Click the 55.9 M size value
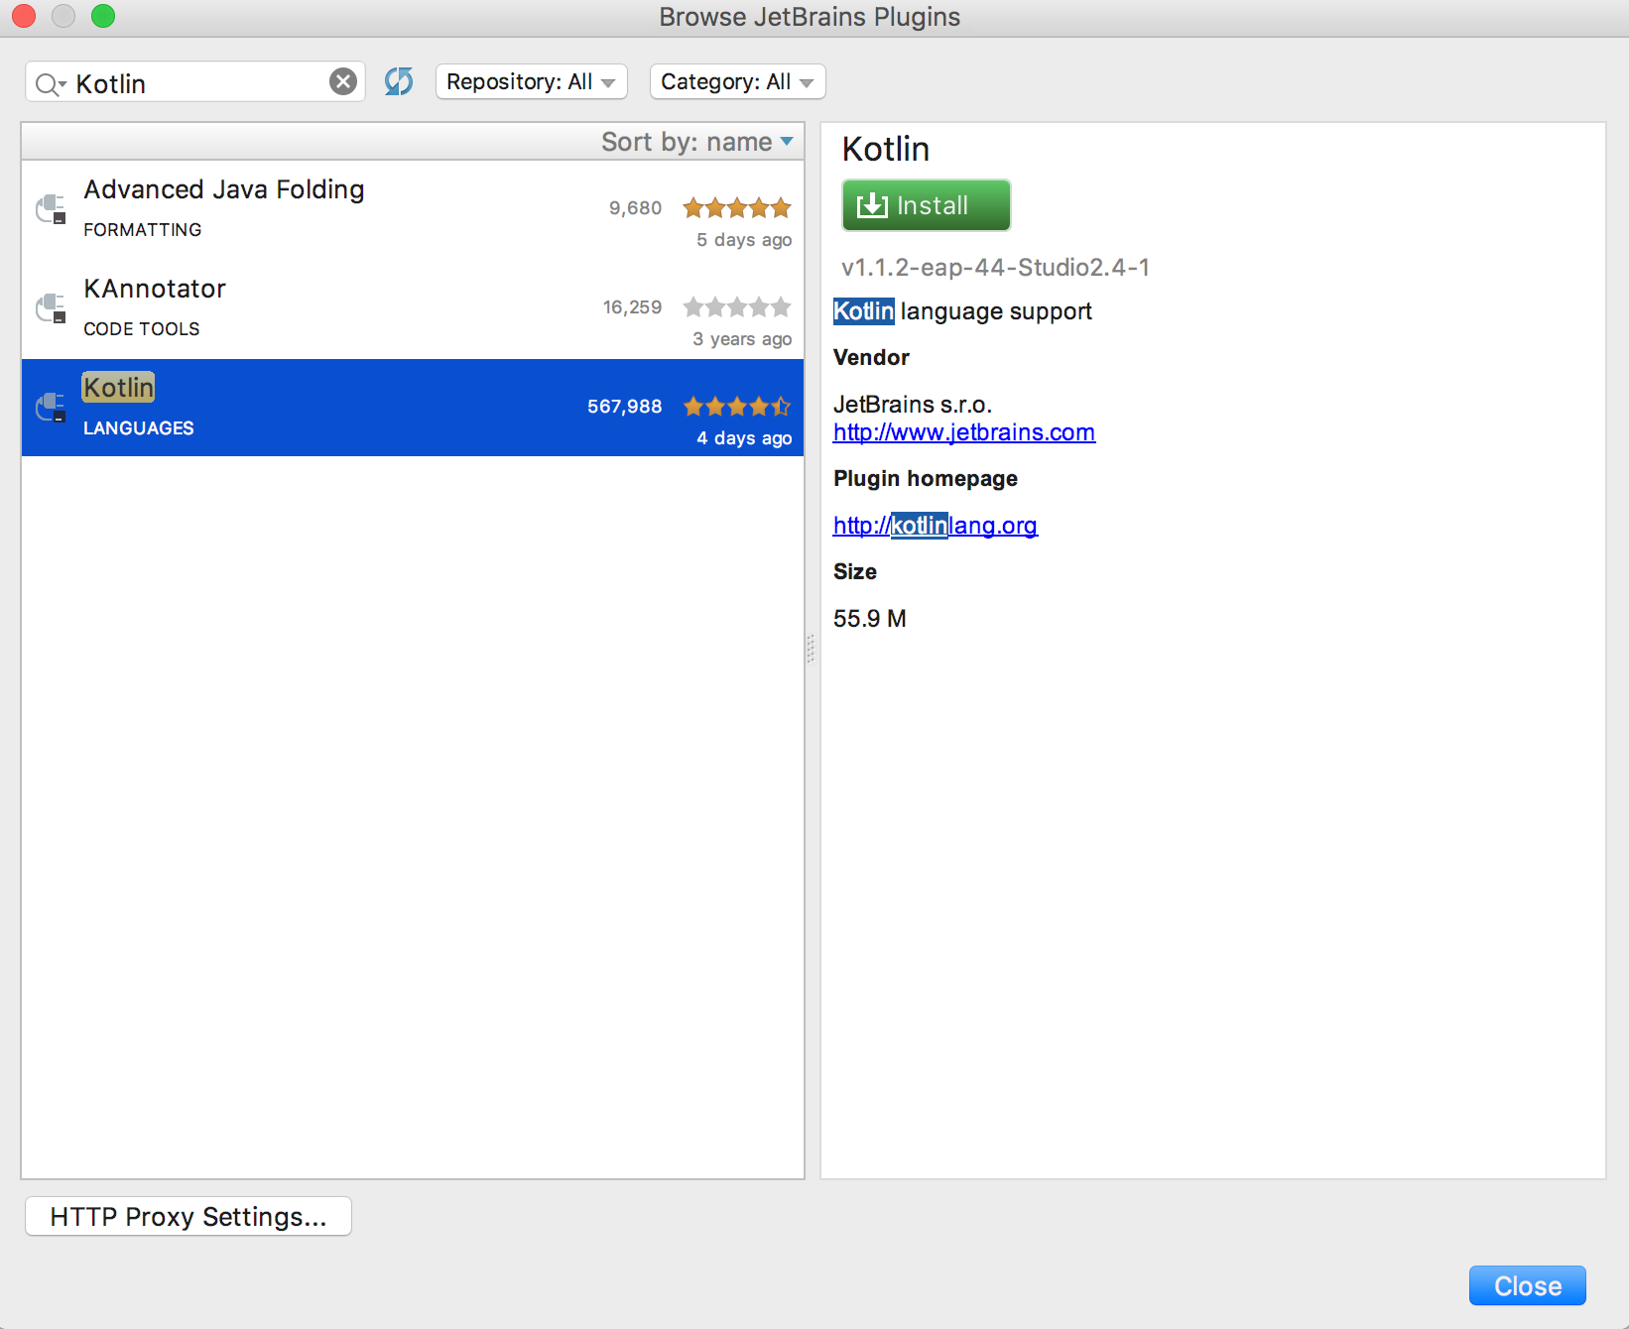Image resolution: width=1629 pixels, height=1329 pixels. 869,619
